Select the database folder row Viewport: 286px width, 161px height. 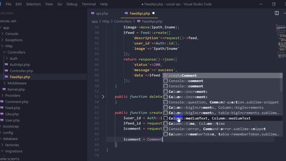(x=43, y=139)
